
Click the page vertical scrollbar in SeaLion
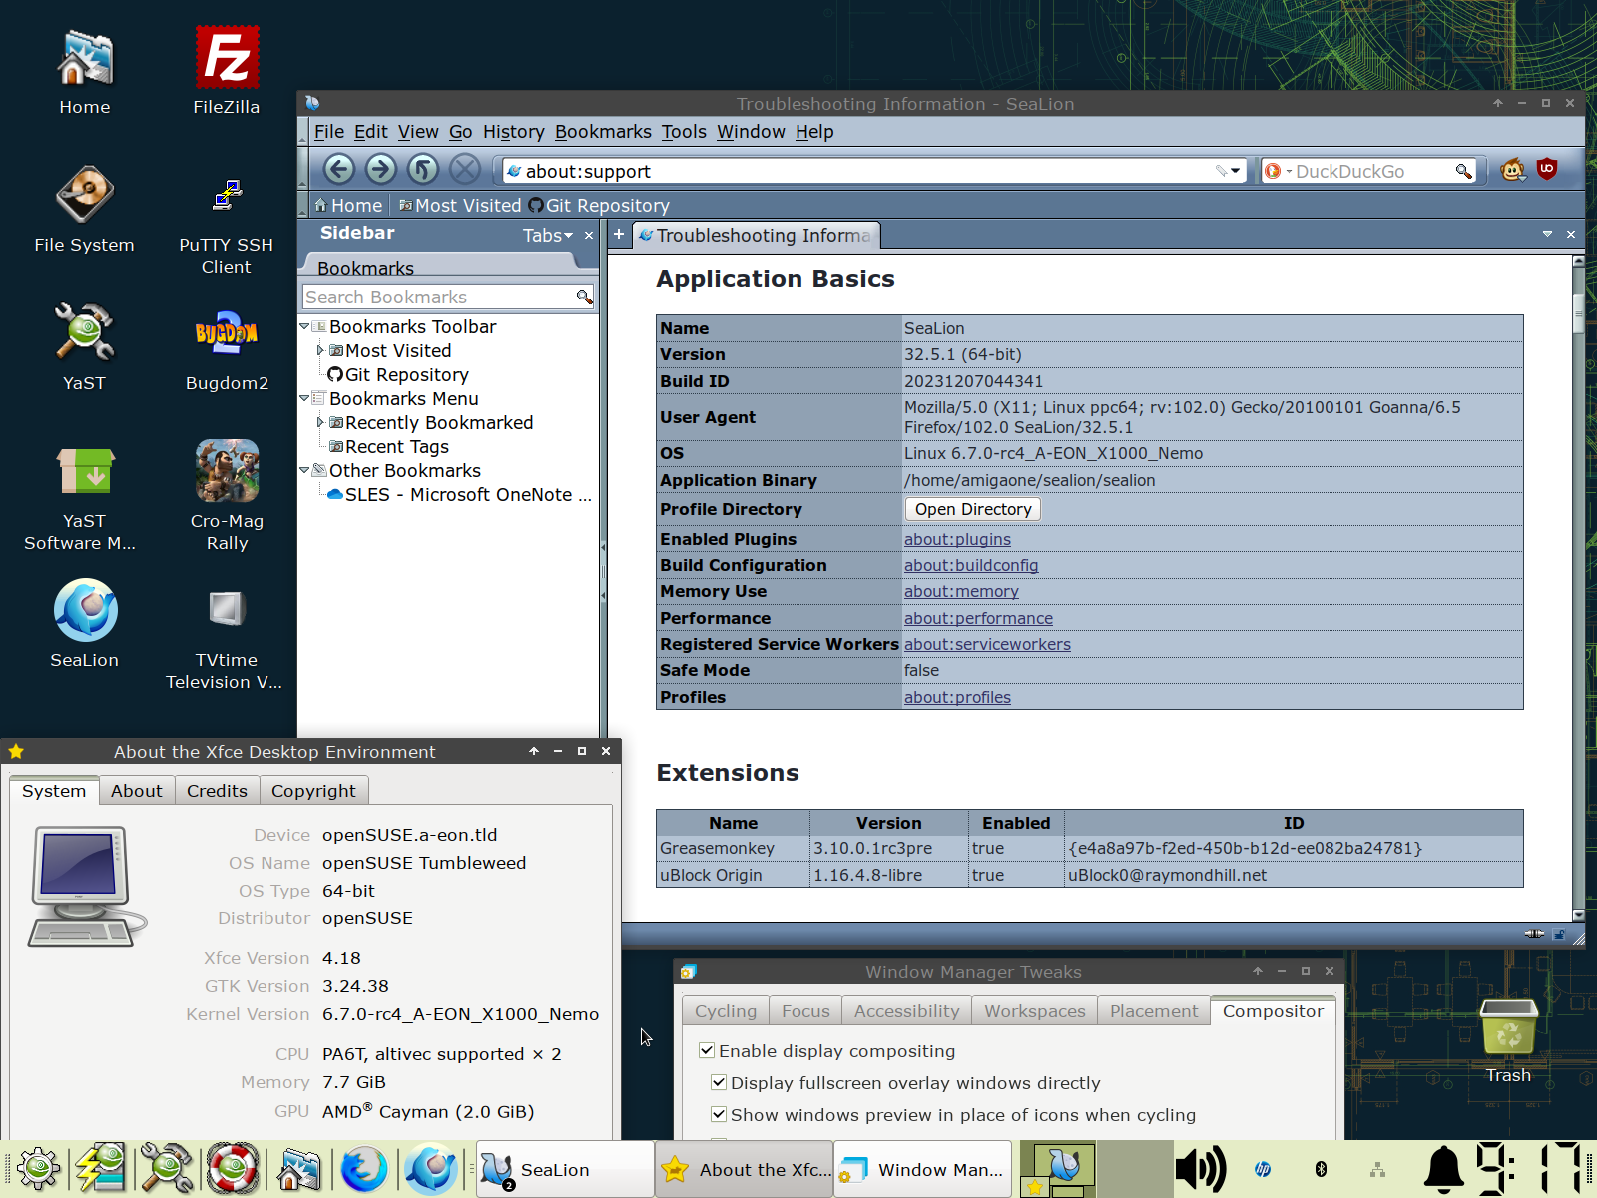click(1578, 588)
